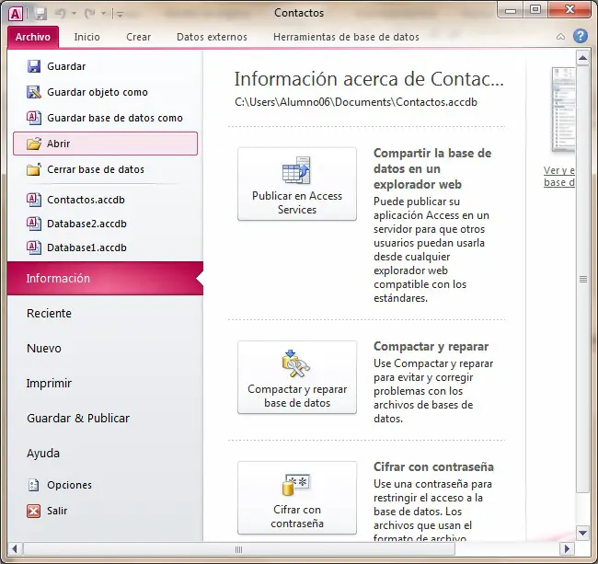Screen dimensions: 598x564
Task: Click the Redo arrow in quick access toolbar
Action: coord(90,14)
